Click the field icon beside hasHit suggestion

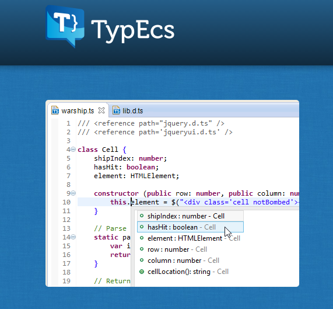(x=142, y=227)
